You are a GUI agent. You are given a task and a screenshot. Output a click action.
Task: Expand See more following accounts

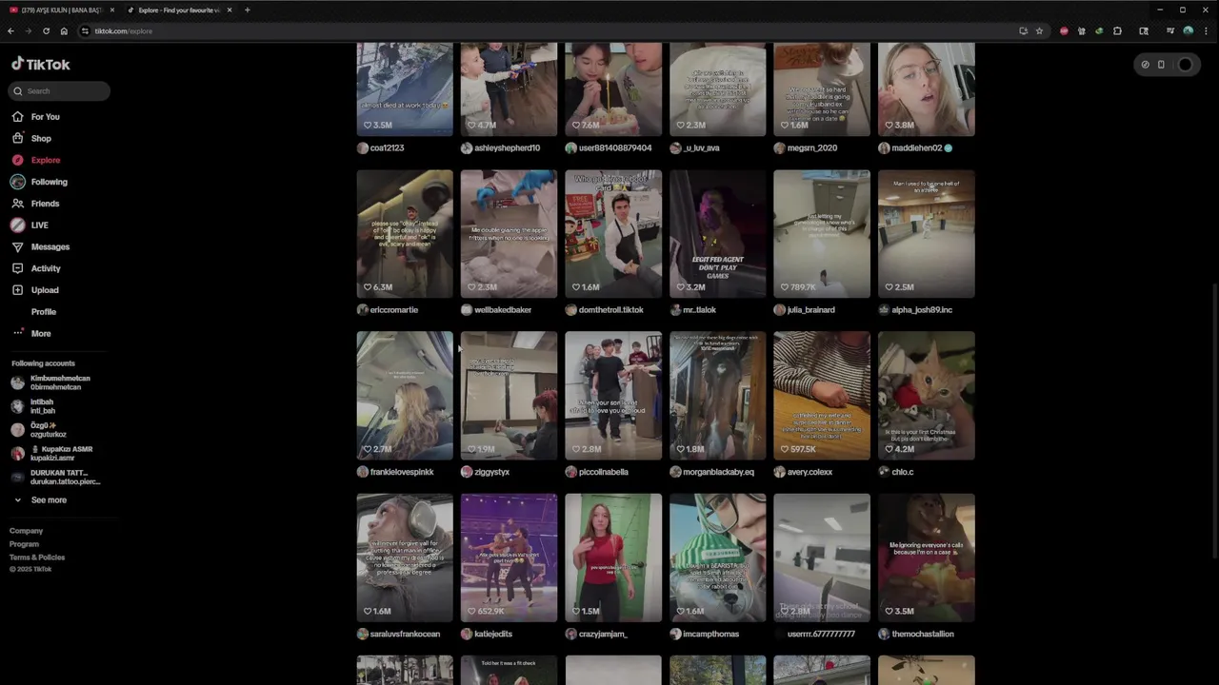point(39,500)
